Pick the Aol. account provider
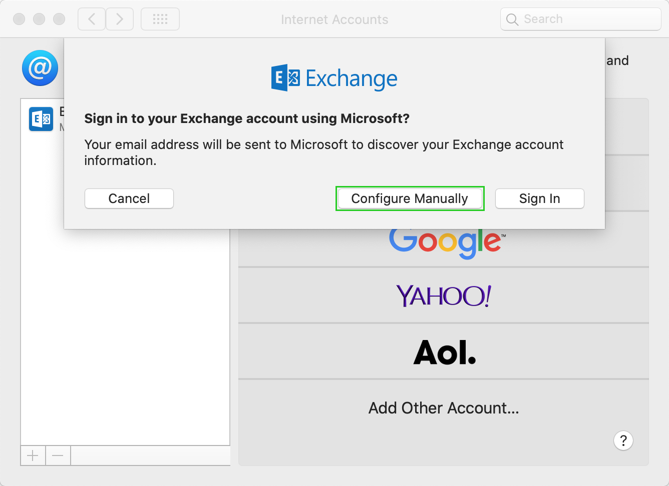This screenshot has width=669, height=486. (444, 351)
